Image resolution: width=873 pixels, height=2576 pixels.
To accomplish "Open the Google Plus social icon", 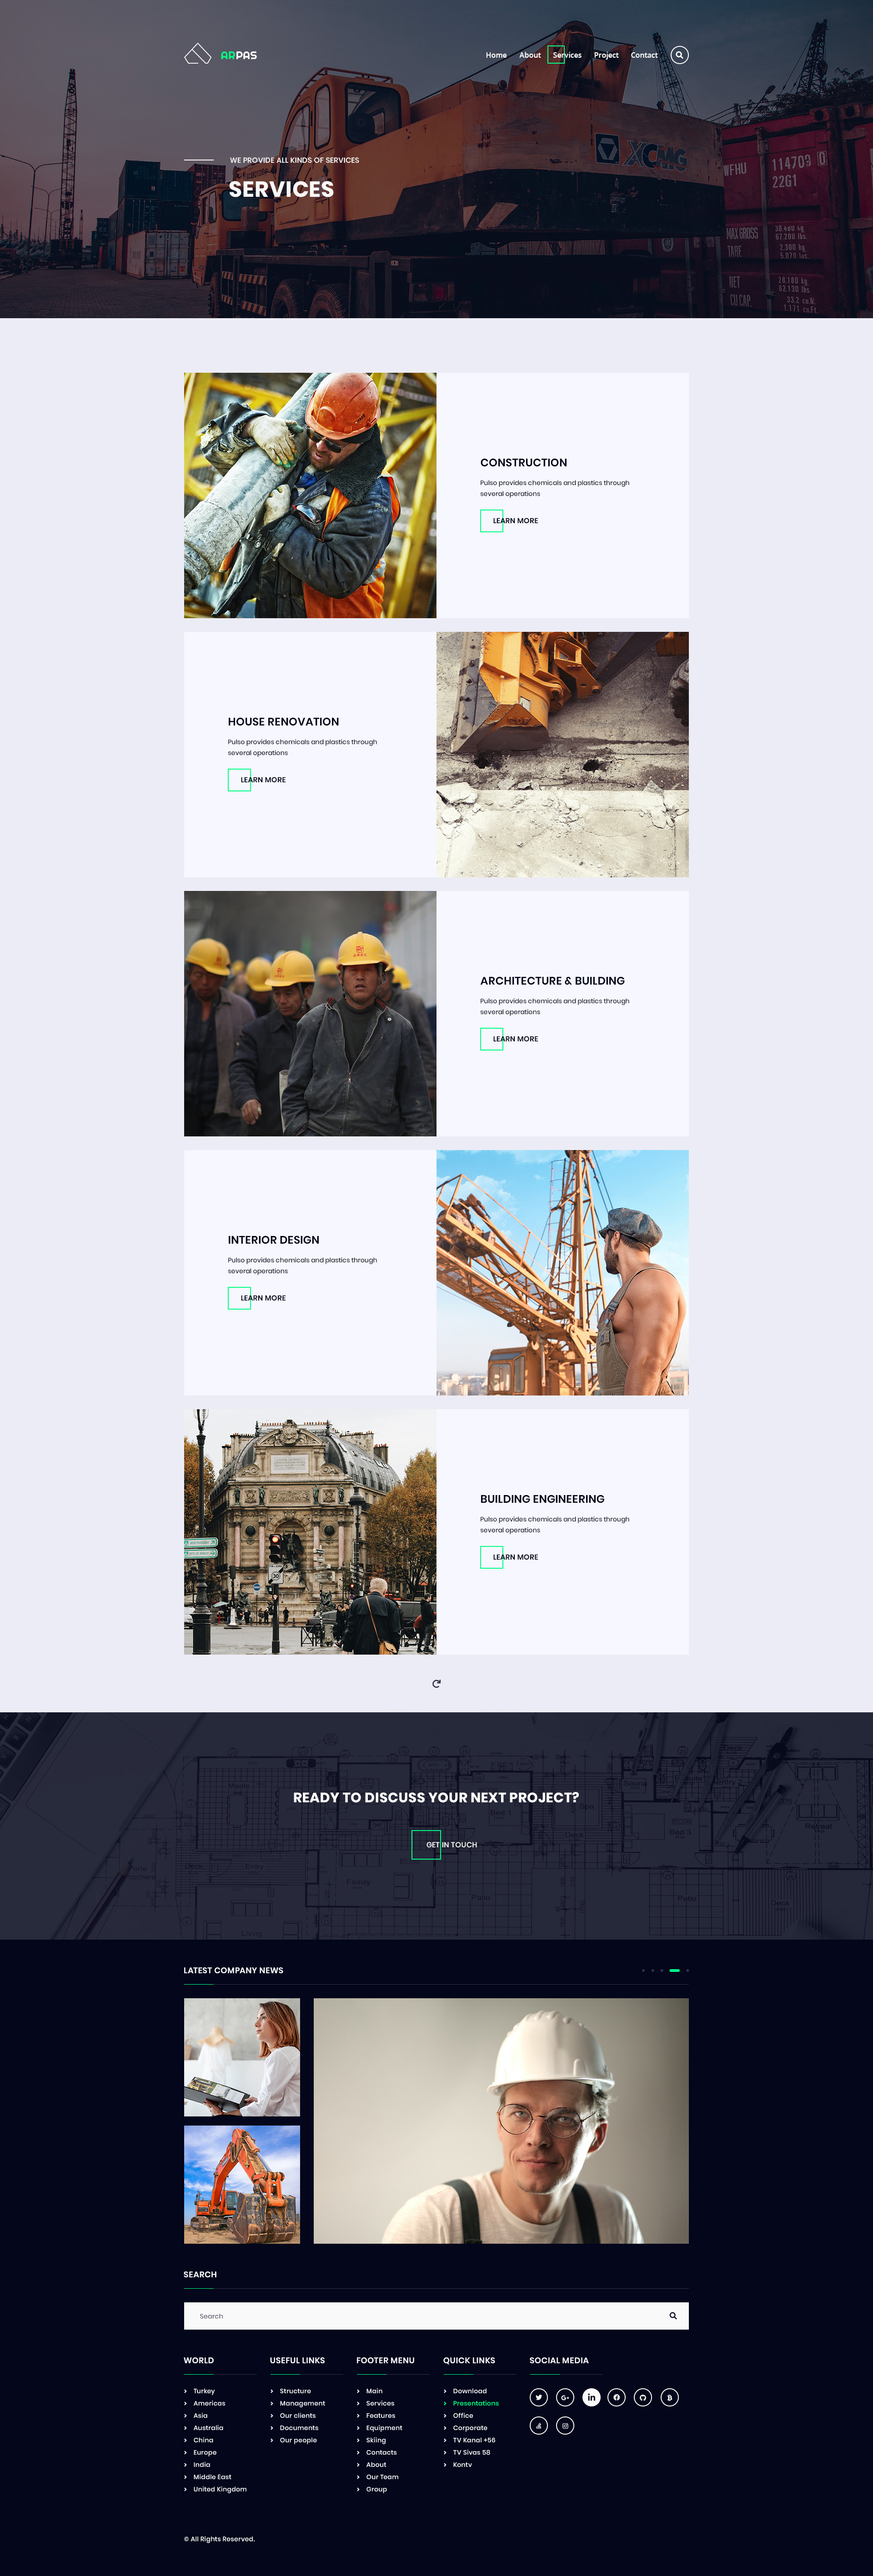I will click(565, 2397).
